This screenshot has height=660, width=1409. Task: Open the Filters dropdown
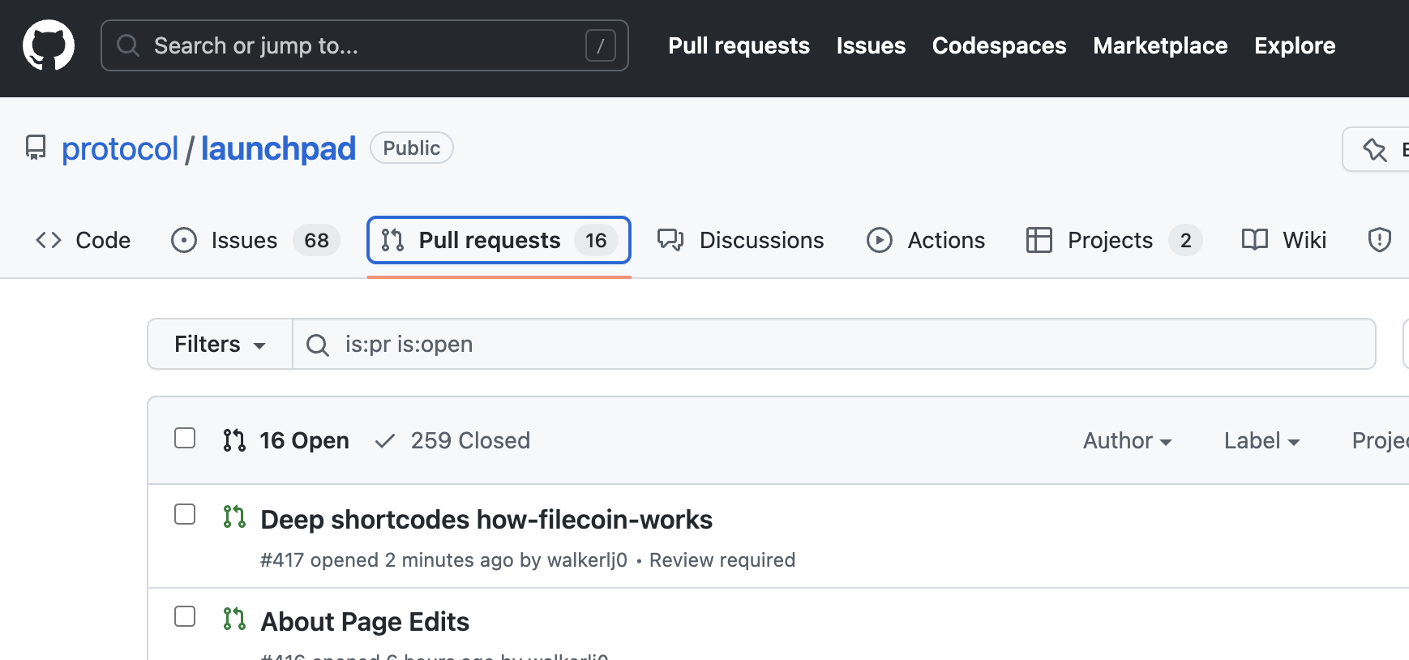(x=220, y=344)
